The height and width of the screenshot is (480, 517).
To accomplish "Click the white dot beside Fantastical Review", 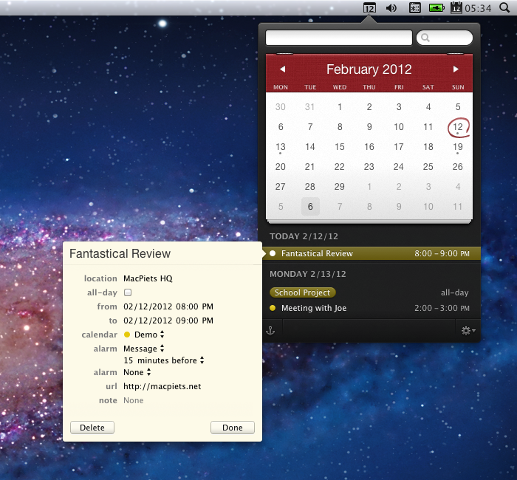I will coord(273,253).
